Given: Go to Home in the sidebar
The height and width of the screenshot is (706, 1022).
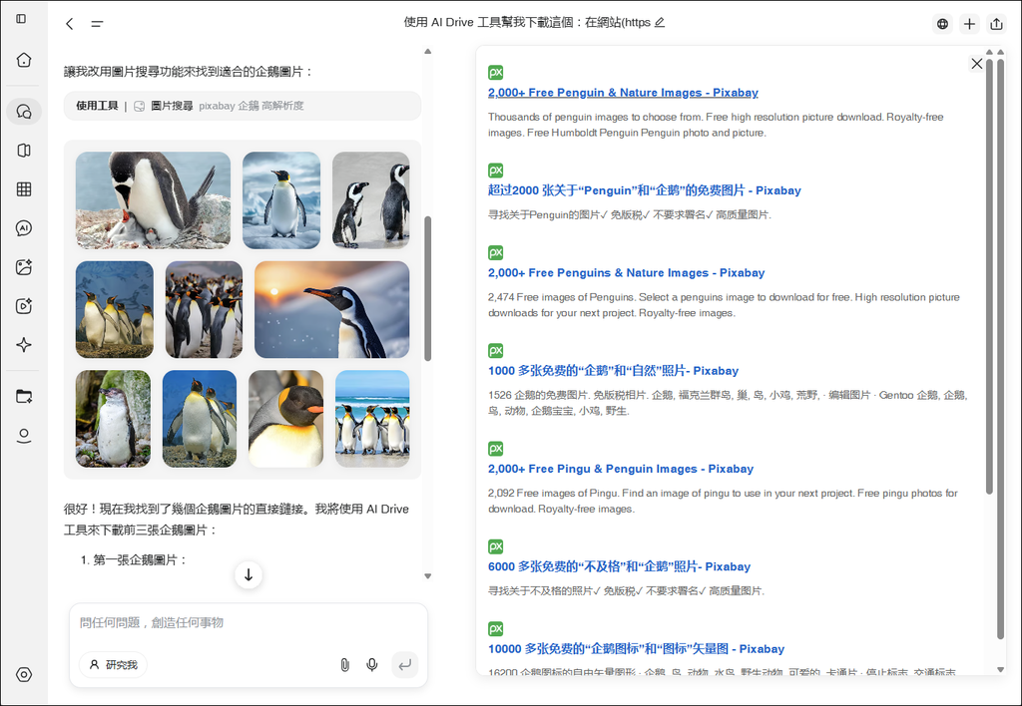Looking at the screenshot, I should [x=24, y=60].
